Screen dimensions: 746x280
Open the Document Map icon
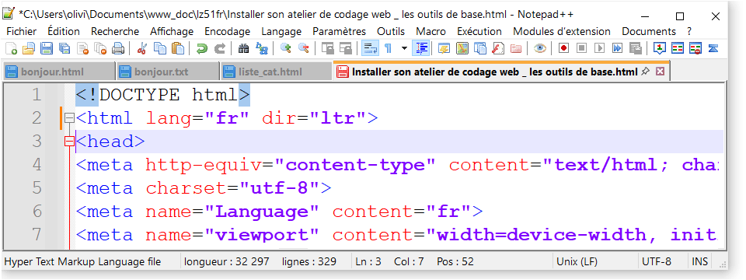pos(462,48)
